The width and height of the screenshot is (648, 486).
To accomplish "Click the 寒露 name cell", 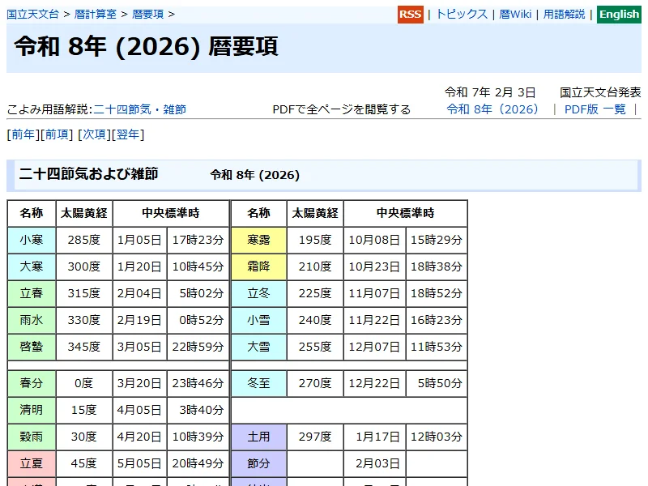I will [x=258, y=240].
